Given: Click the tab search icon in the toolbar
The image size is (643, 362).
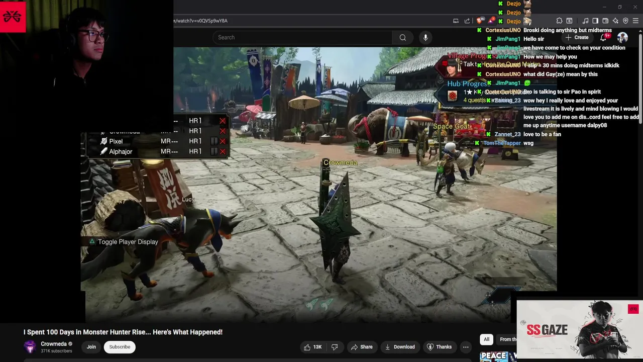Looking at the screenshot, I should (x=569, y=21).
